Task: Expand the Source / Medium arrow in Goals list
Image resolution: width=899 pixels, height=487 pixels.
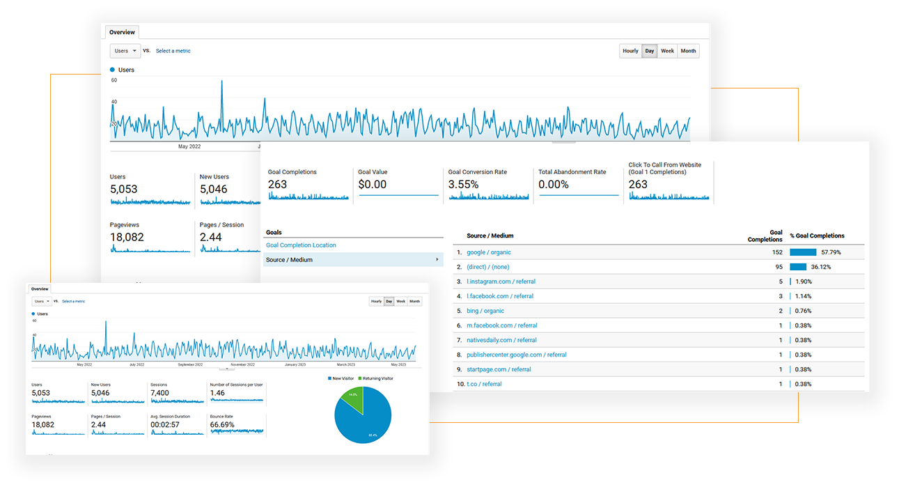Action: [x=437, y=260]
